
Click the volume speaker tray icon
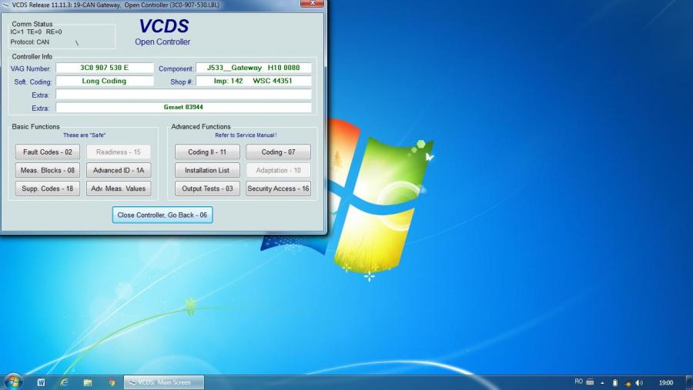point(639,382)
